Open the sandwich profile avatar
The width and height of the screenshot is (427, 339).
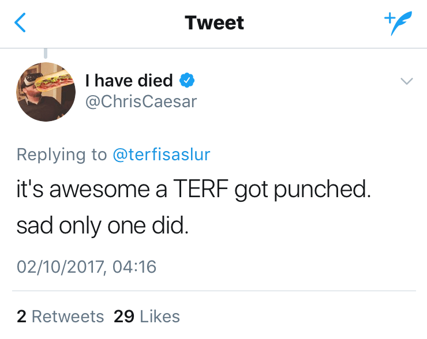pyautogui.click(x=46, y=90)
